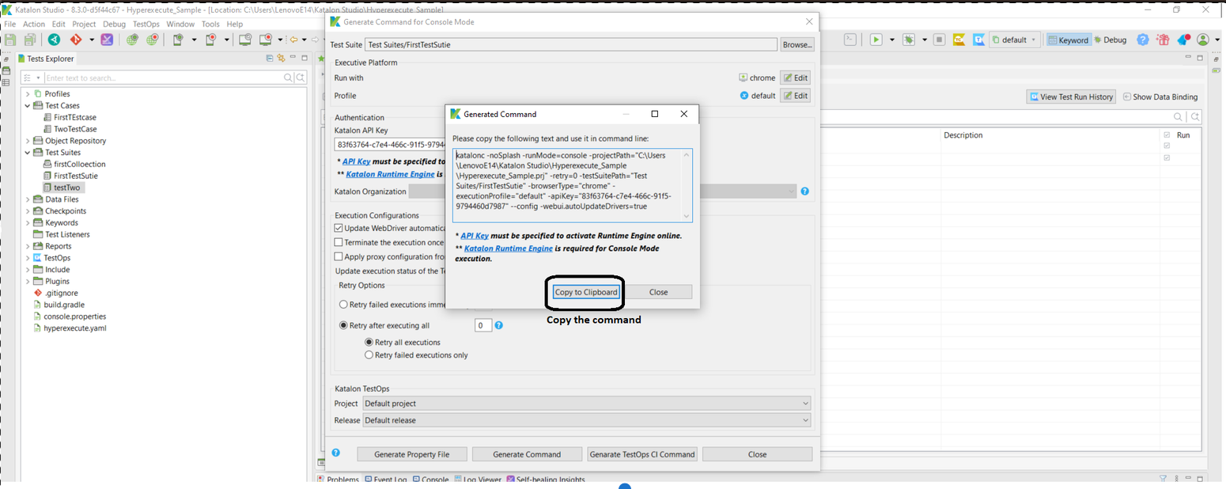Open the gift box icon
Image resolution: width=1226 pixels, height=489 pixels.
tap(1162, 40)
